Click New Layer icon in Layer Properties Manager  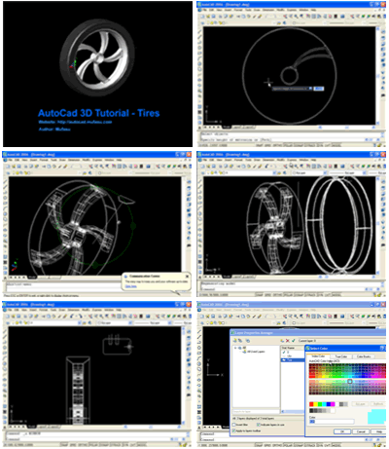(283, 341)
